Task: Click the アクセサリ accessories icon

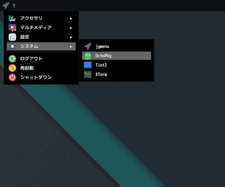Action: (x=12, y=18)
